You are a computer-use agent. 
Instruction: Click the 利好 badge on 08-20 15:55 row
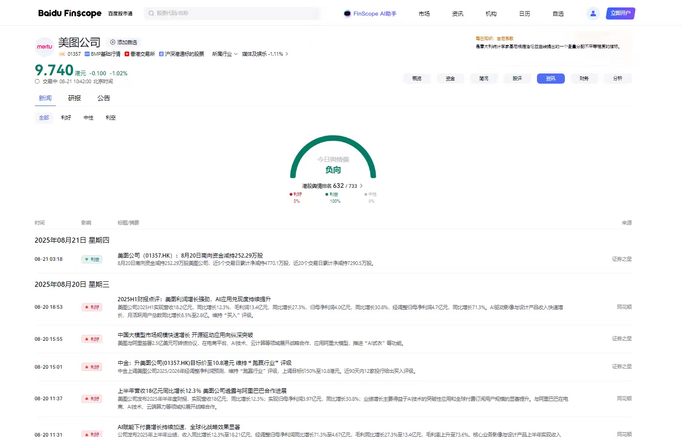coord(92,339)
